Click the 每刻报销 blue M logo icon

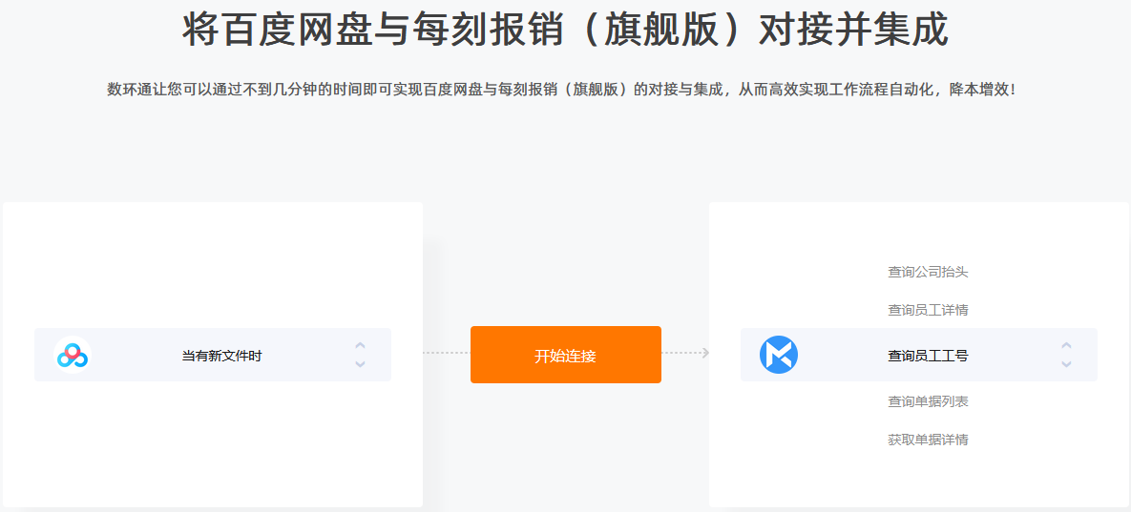(778, 355)
